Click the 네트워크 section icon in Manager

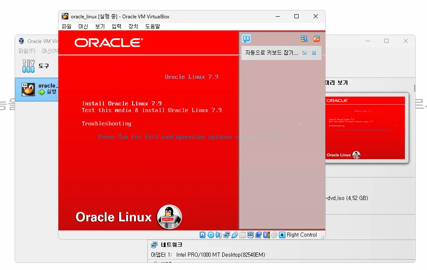pos(154,245)
